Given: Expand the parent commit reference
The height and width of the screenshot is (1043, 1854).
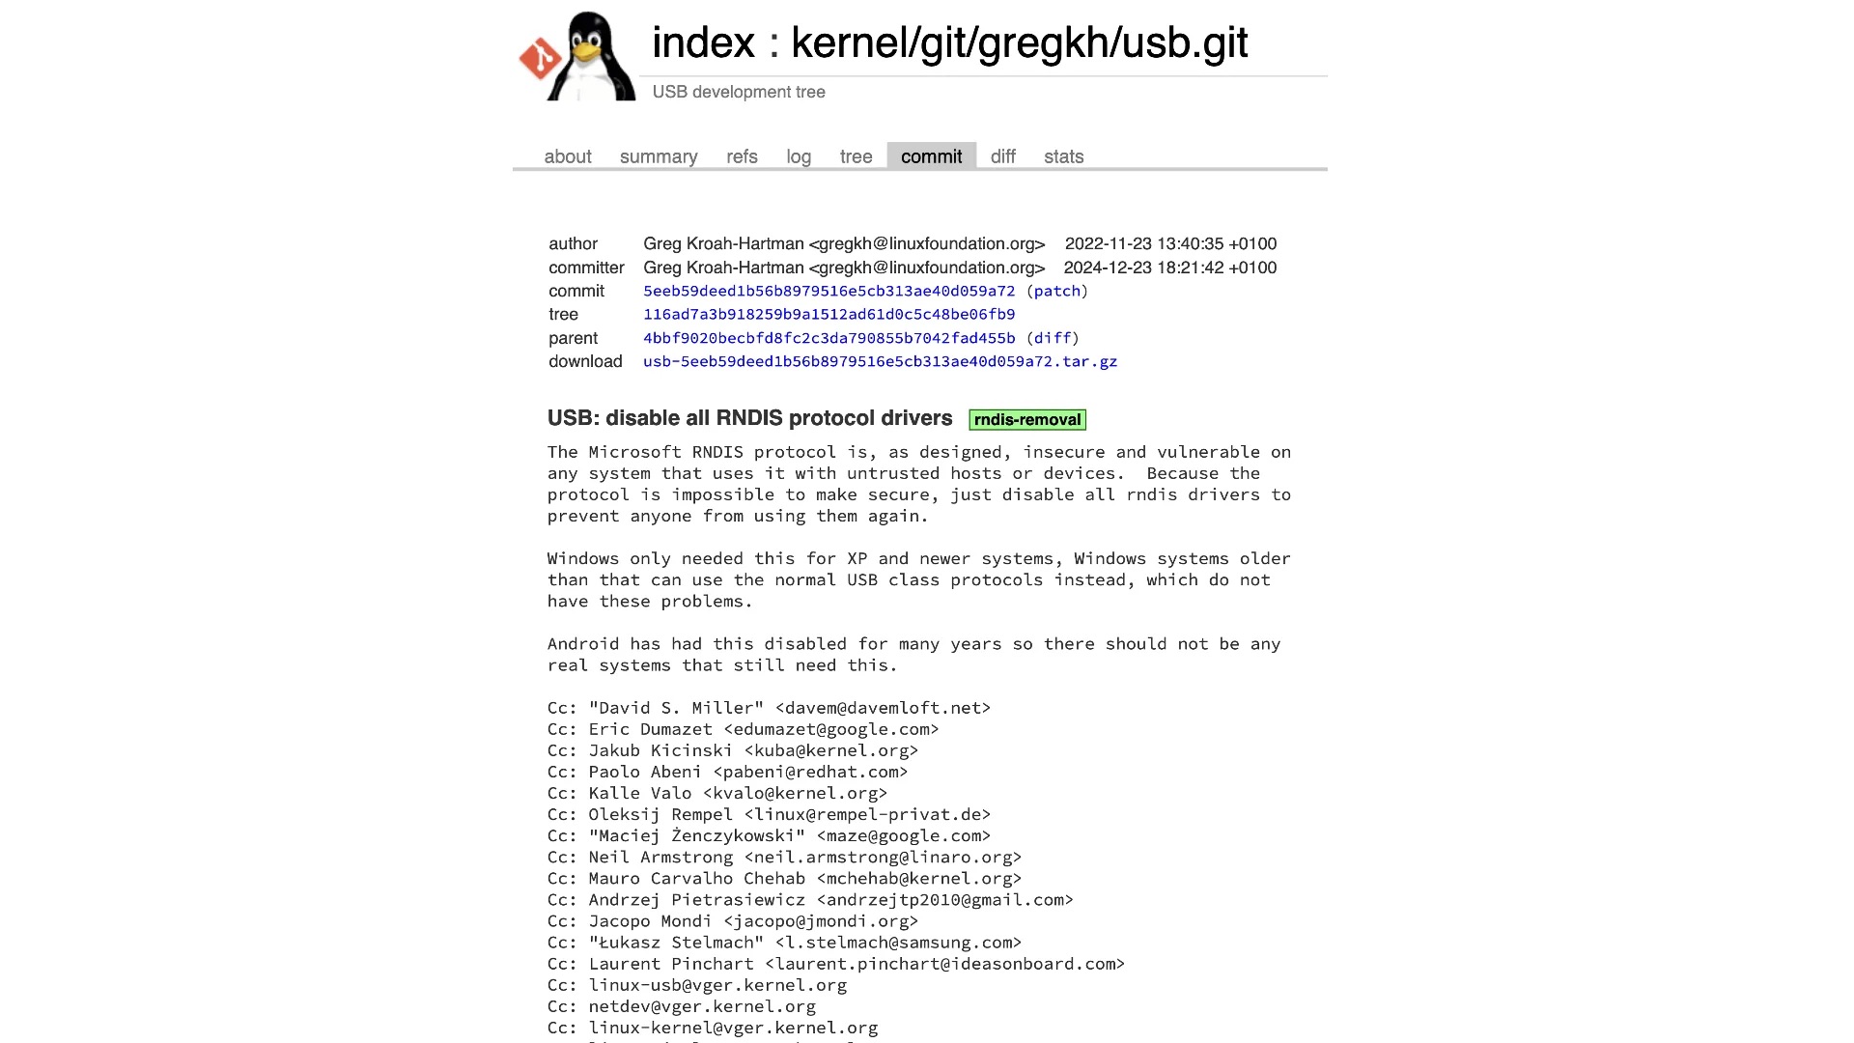Looking at the screenshot, I should click(x=829, y=337).
